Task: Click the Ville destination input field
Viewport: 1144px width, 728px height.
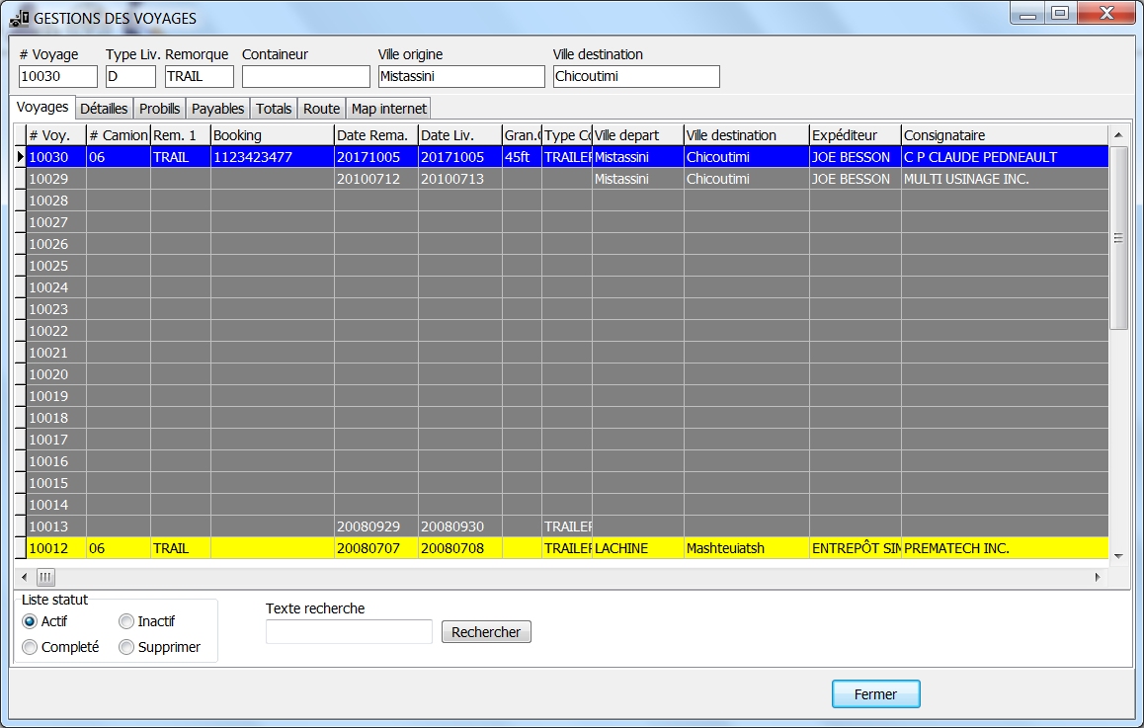Action: coord(636,76)
